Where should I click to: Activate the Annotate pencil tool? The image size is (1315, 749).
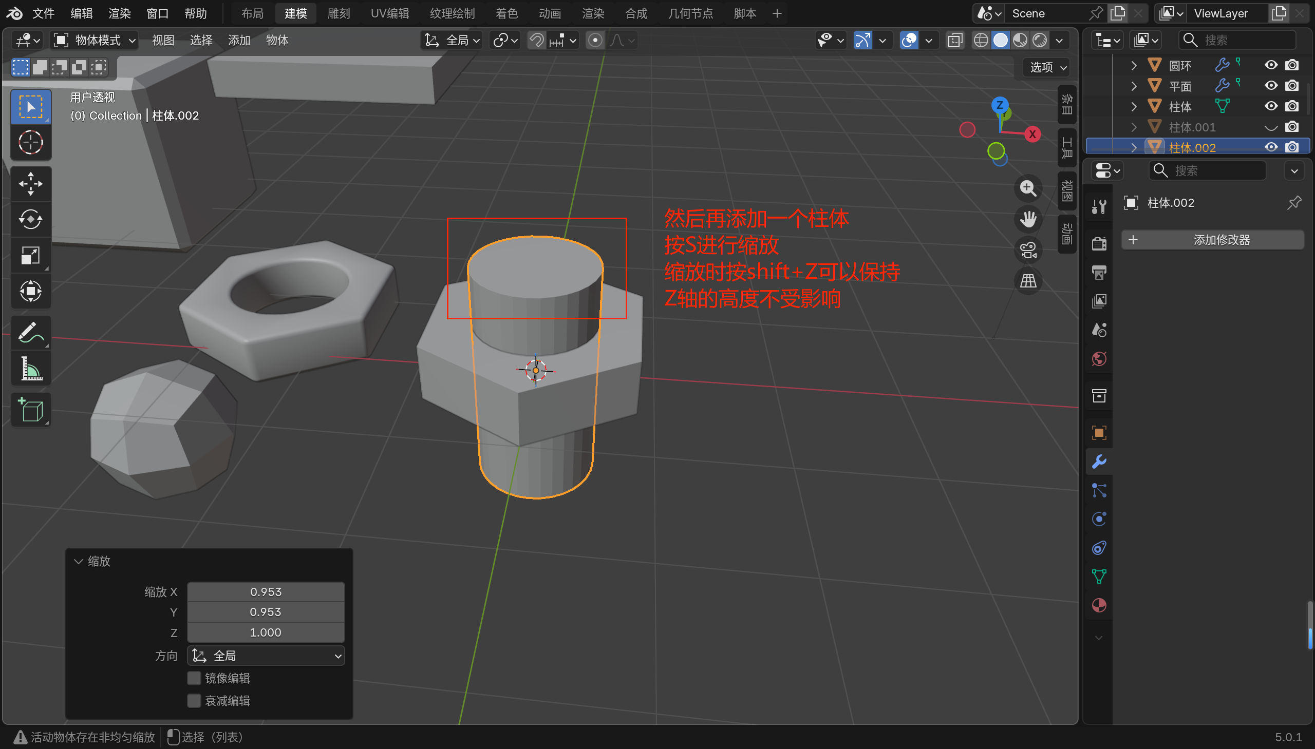[30, 333]
